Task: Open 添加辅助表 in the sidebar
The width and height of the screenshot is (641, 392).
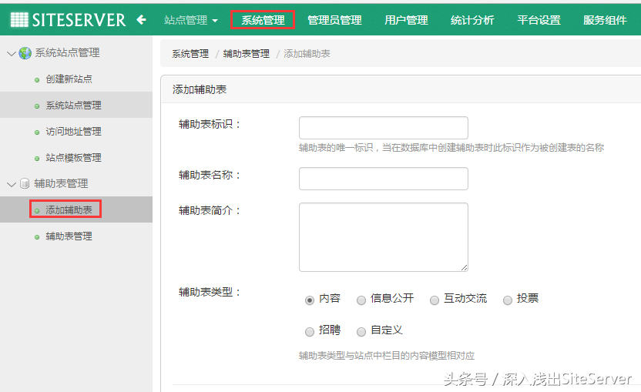Action: point(69,209)
